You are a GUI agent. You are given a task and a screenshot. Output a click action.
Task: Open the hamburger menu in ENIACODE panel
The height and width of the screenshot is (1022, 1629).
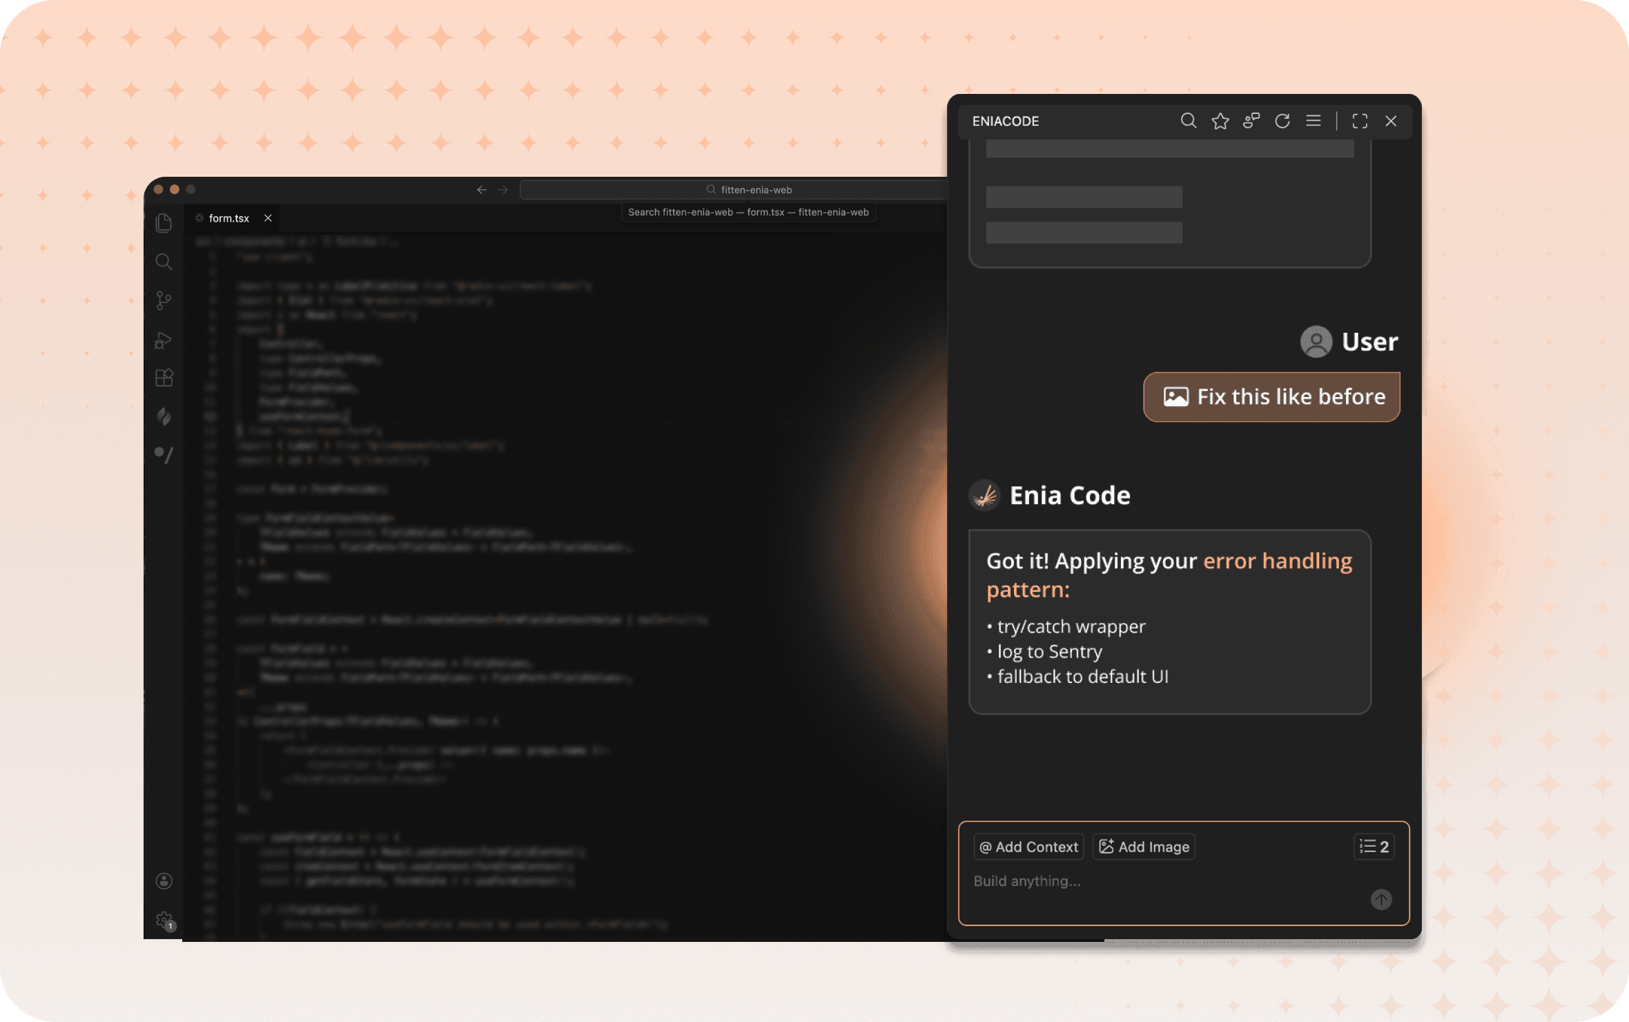point(1313,121)
